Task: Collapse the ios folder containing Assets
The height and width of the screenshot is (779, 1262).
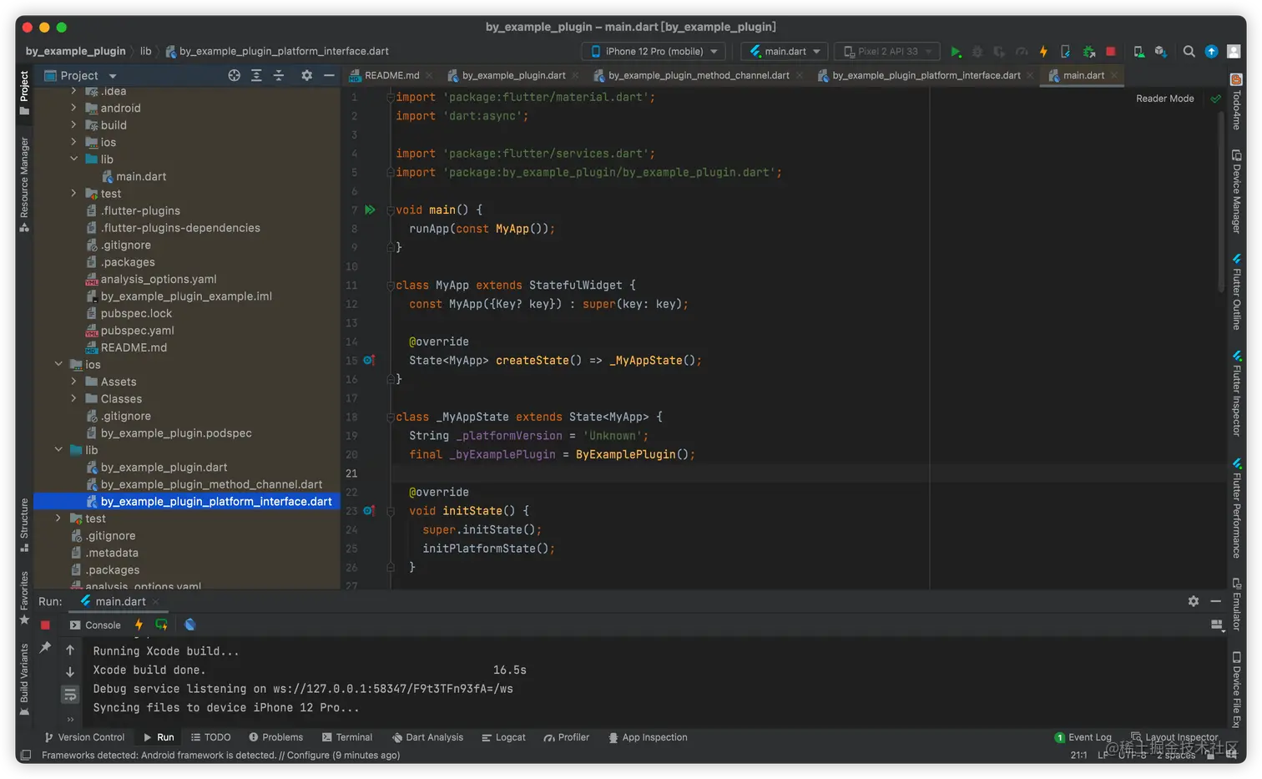Action: click(58, 364)
